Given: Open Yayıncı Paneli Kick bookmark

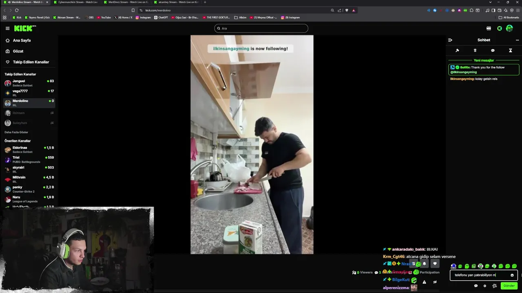Looking at the screenshot, I should 37,17.
